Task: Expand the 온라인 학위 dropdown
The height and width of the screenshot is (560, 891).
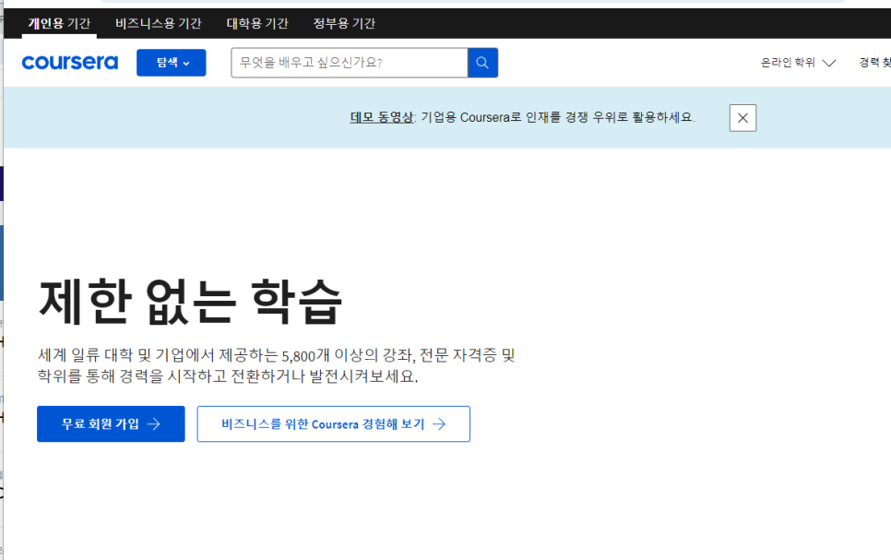Action: point(799,63)
